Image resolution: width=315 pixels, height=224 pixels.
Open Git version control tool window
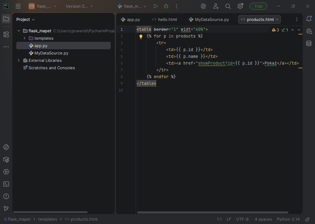(6, 209)
